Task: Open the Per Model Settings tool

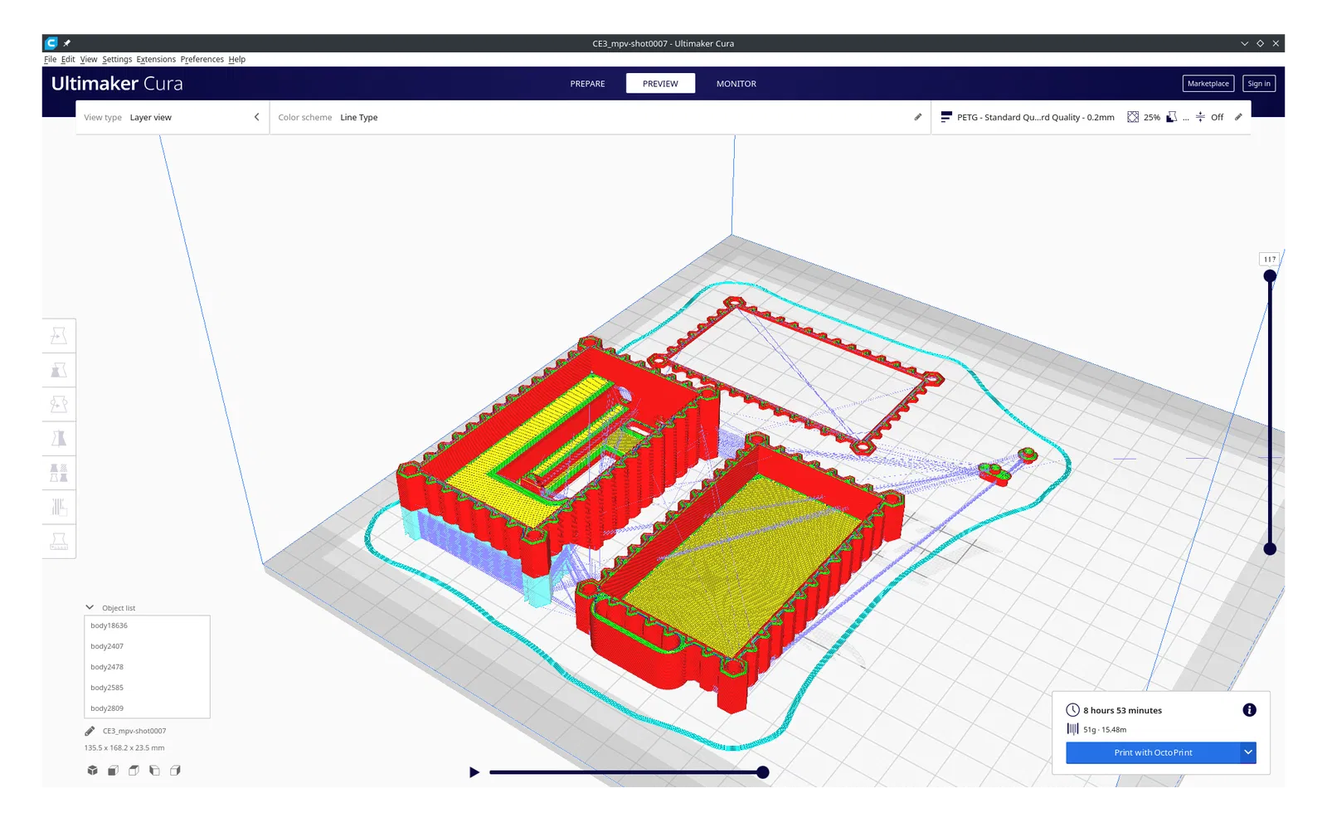Action: click(x=59, y=473)
